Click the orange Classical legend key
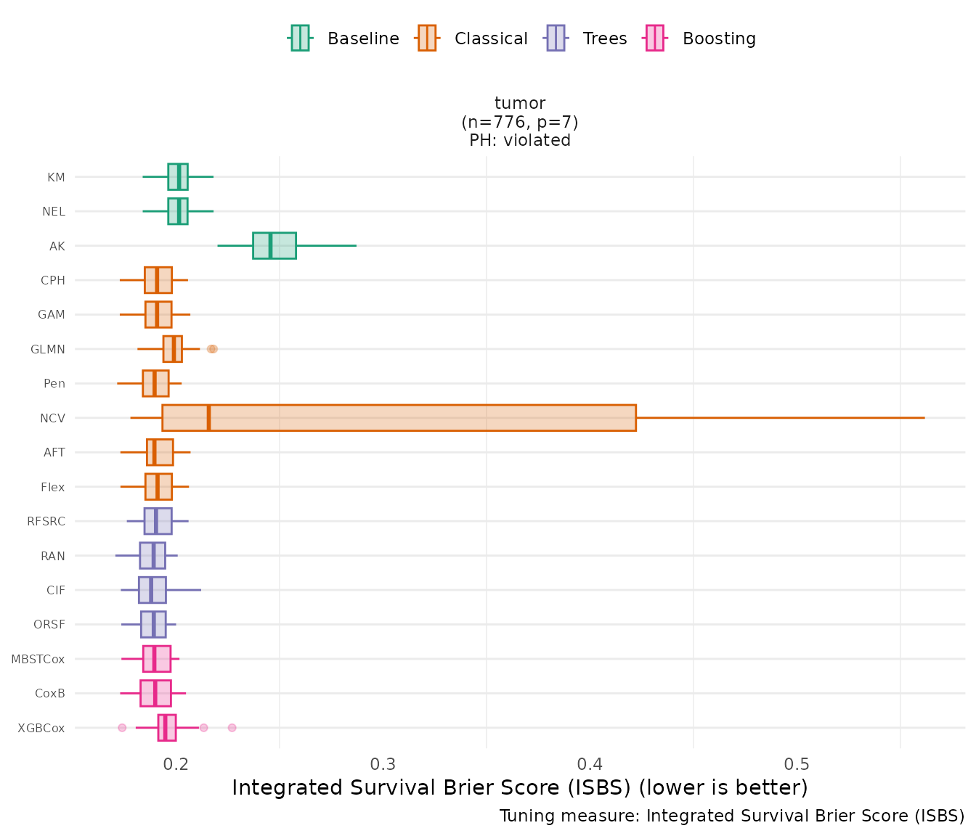 [427, 38]
